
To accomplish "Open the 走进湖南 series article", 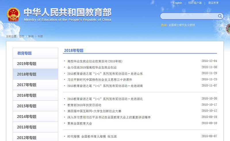I will coord(105,86).
